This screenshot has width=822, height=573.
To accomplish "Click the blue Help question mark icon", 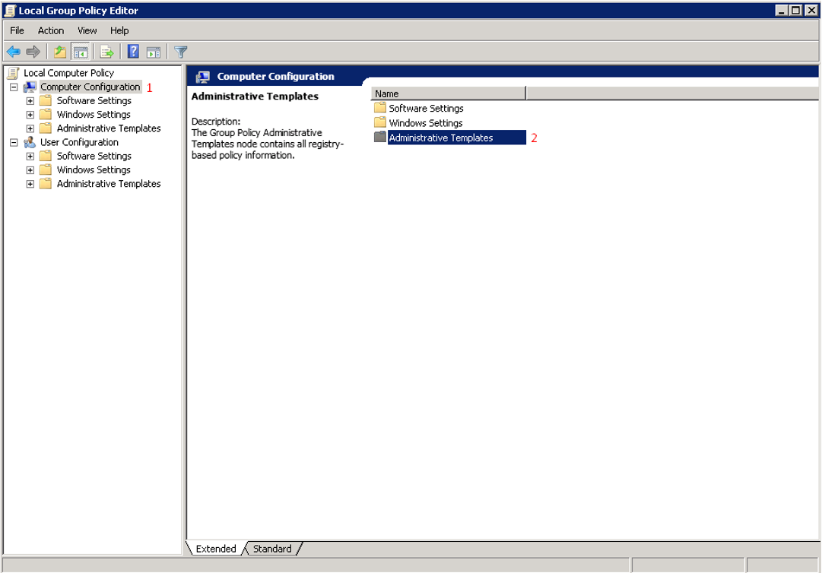I will coord(133,52).
